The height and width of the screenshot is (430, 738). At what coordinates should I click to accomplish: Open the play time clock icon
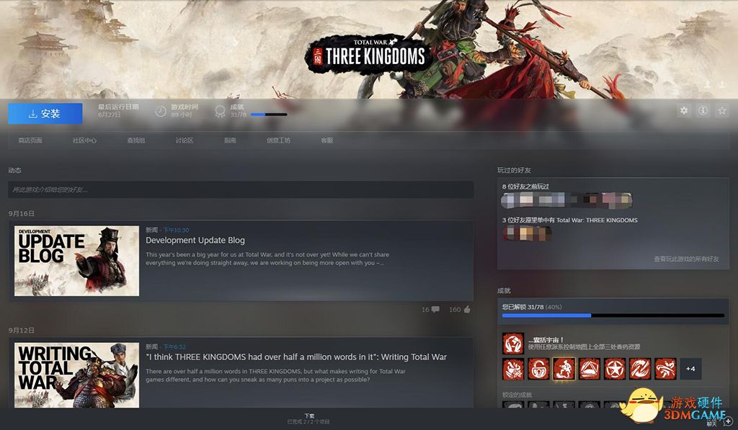pyautogui.click(x=161, y=111)
